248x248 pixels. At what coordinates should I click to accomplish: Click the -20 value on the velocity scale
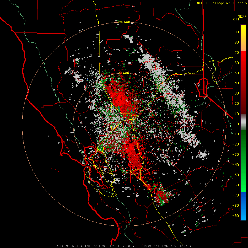236,144
